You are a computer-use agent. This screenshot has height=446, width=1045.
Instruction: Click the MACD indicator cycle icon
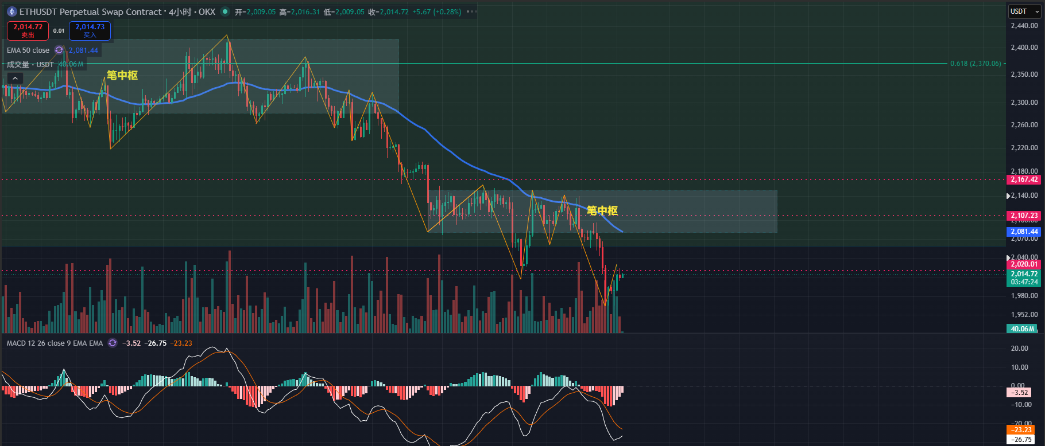(x=113, y=343)
